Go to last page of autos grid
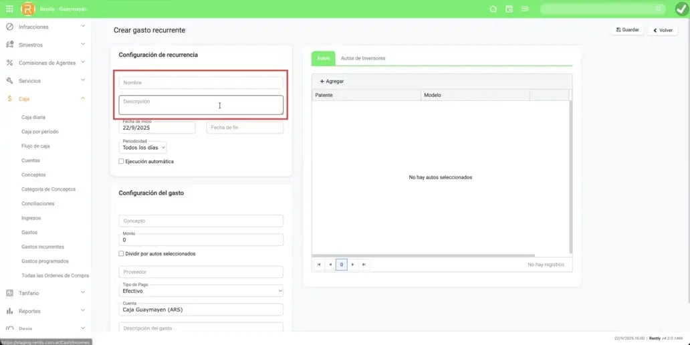The width and height of the screenshot is (690, 345). [364, 265]
